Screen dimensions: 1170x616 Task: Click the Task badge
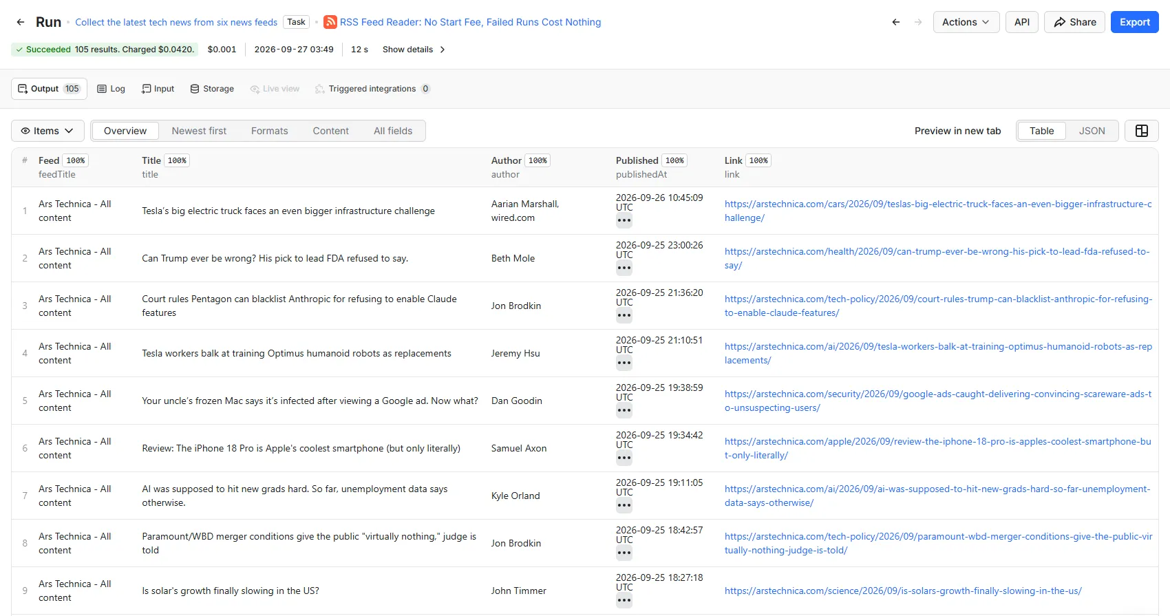coord(296,22)
